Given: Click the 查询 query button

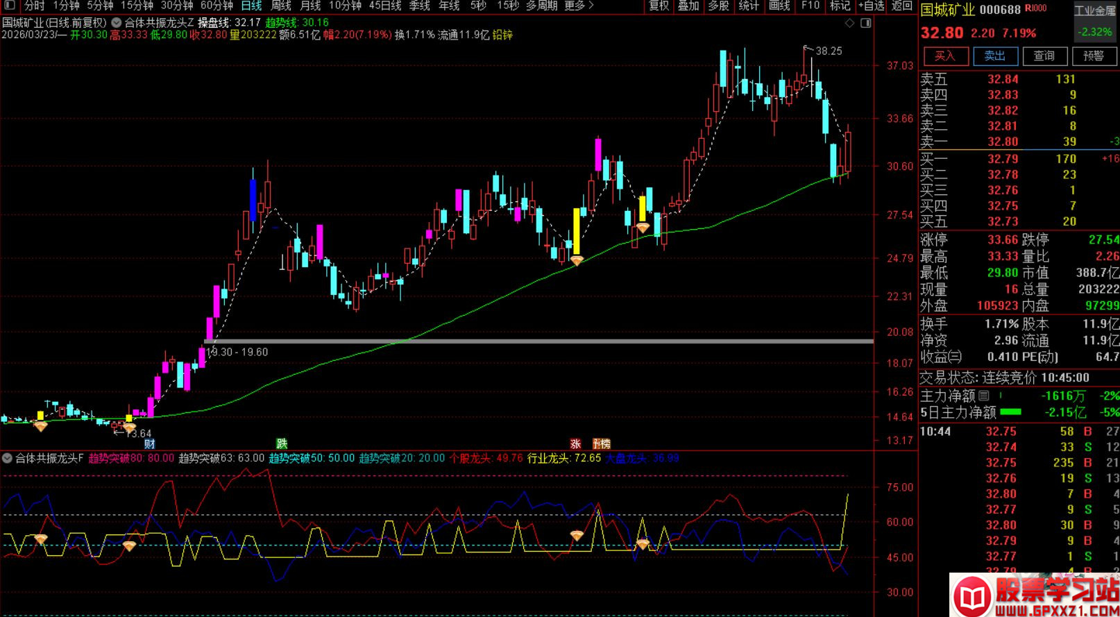Looking at the screenshot, I should [1044, 56].
